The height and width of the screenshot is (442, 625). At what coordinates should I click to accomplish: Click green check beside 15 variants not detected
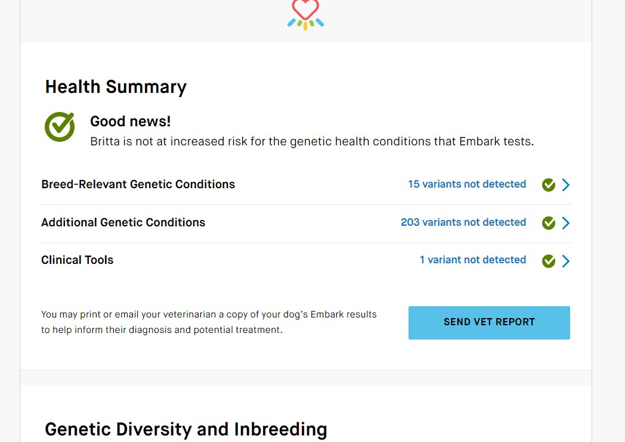(549, 185)
